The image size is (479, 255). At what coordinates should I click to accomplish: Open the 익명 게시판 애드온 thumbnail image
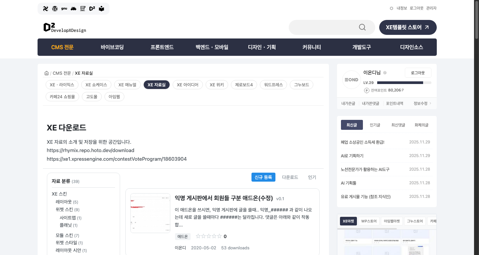[x=150, y=213]
